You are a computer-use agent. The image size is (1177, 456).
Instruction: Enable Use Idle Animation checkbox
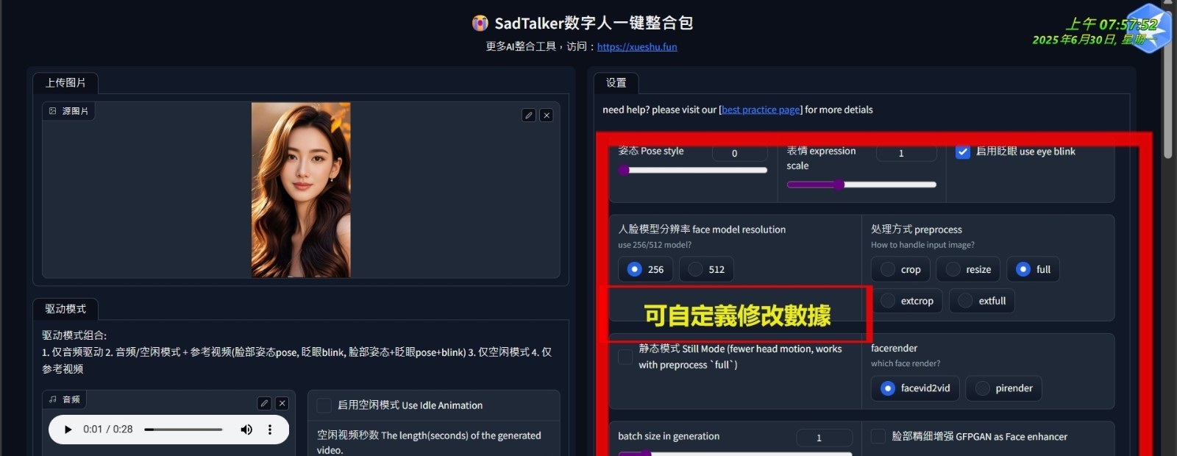(324, 405)
